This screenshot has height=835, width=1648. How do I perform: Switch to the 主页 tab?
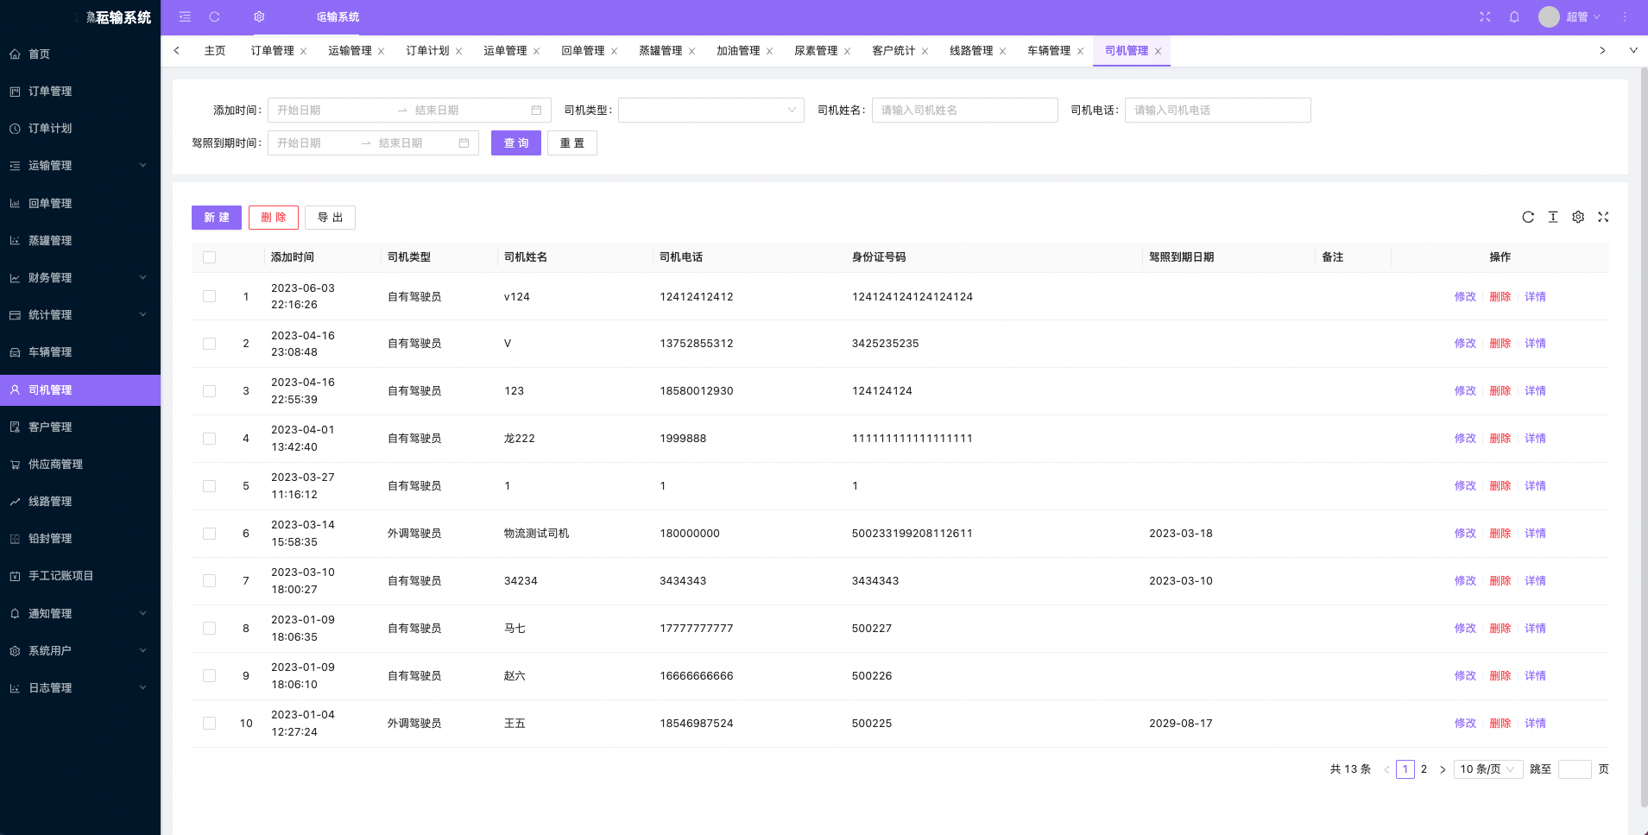point(215,51)
